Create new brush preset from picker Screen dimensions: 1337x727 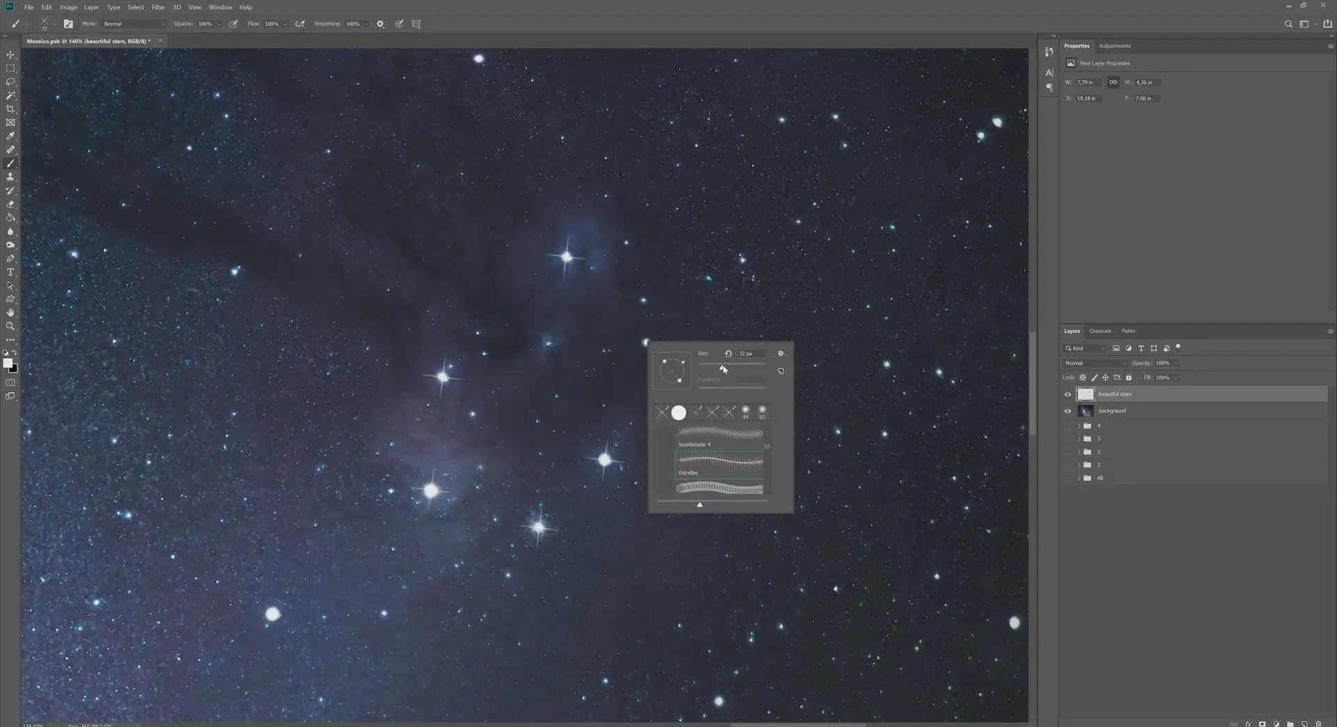click(x=781, y=371)
